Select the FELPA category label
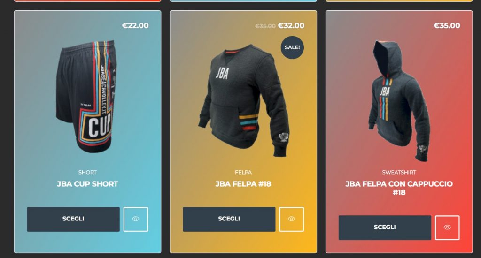 coord(243,172)
